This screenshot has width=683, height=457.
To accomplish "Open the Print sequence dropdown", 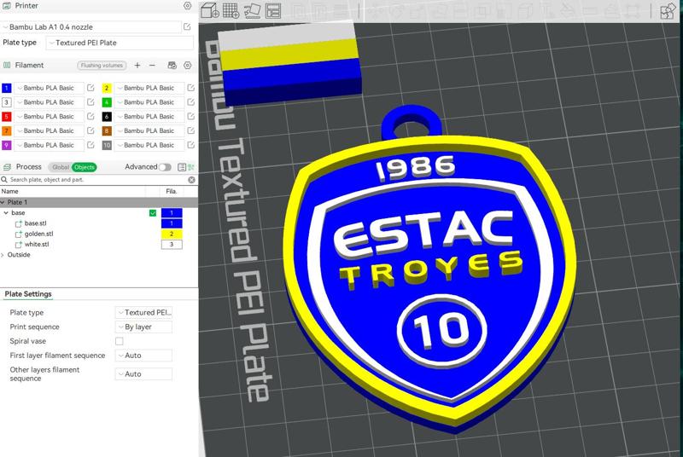I will tap(143, 327).
